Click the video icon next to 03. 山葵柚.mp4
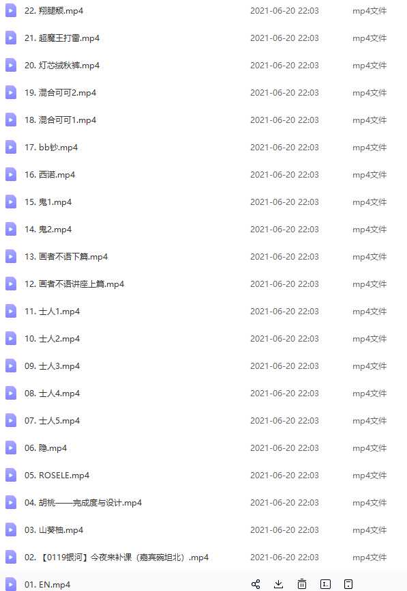The height and width of the screenshot is (591, 407). coord(10,530)
